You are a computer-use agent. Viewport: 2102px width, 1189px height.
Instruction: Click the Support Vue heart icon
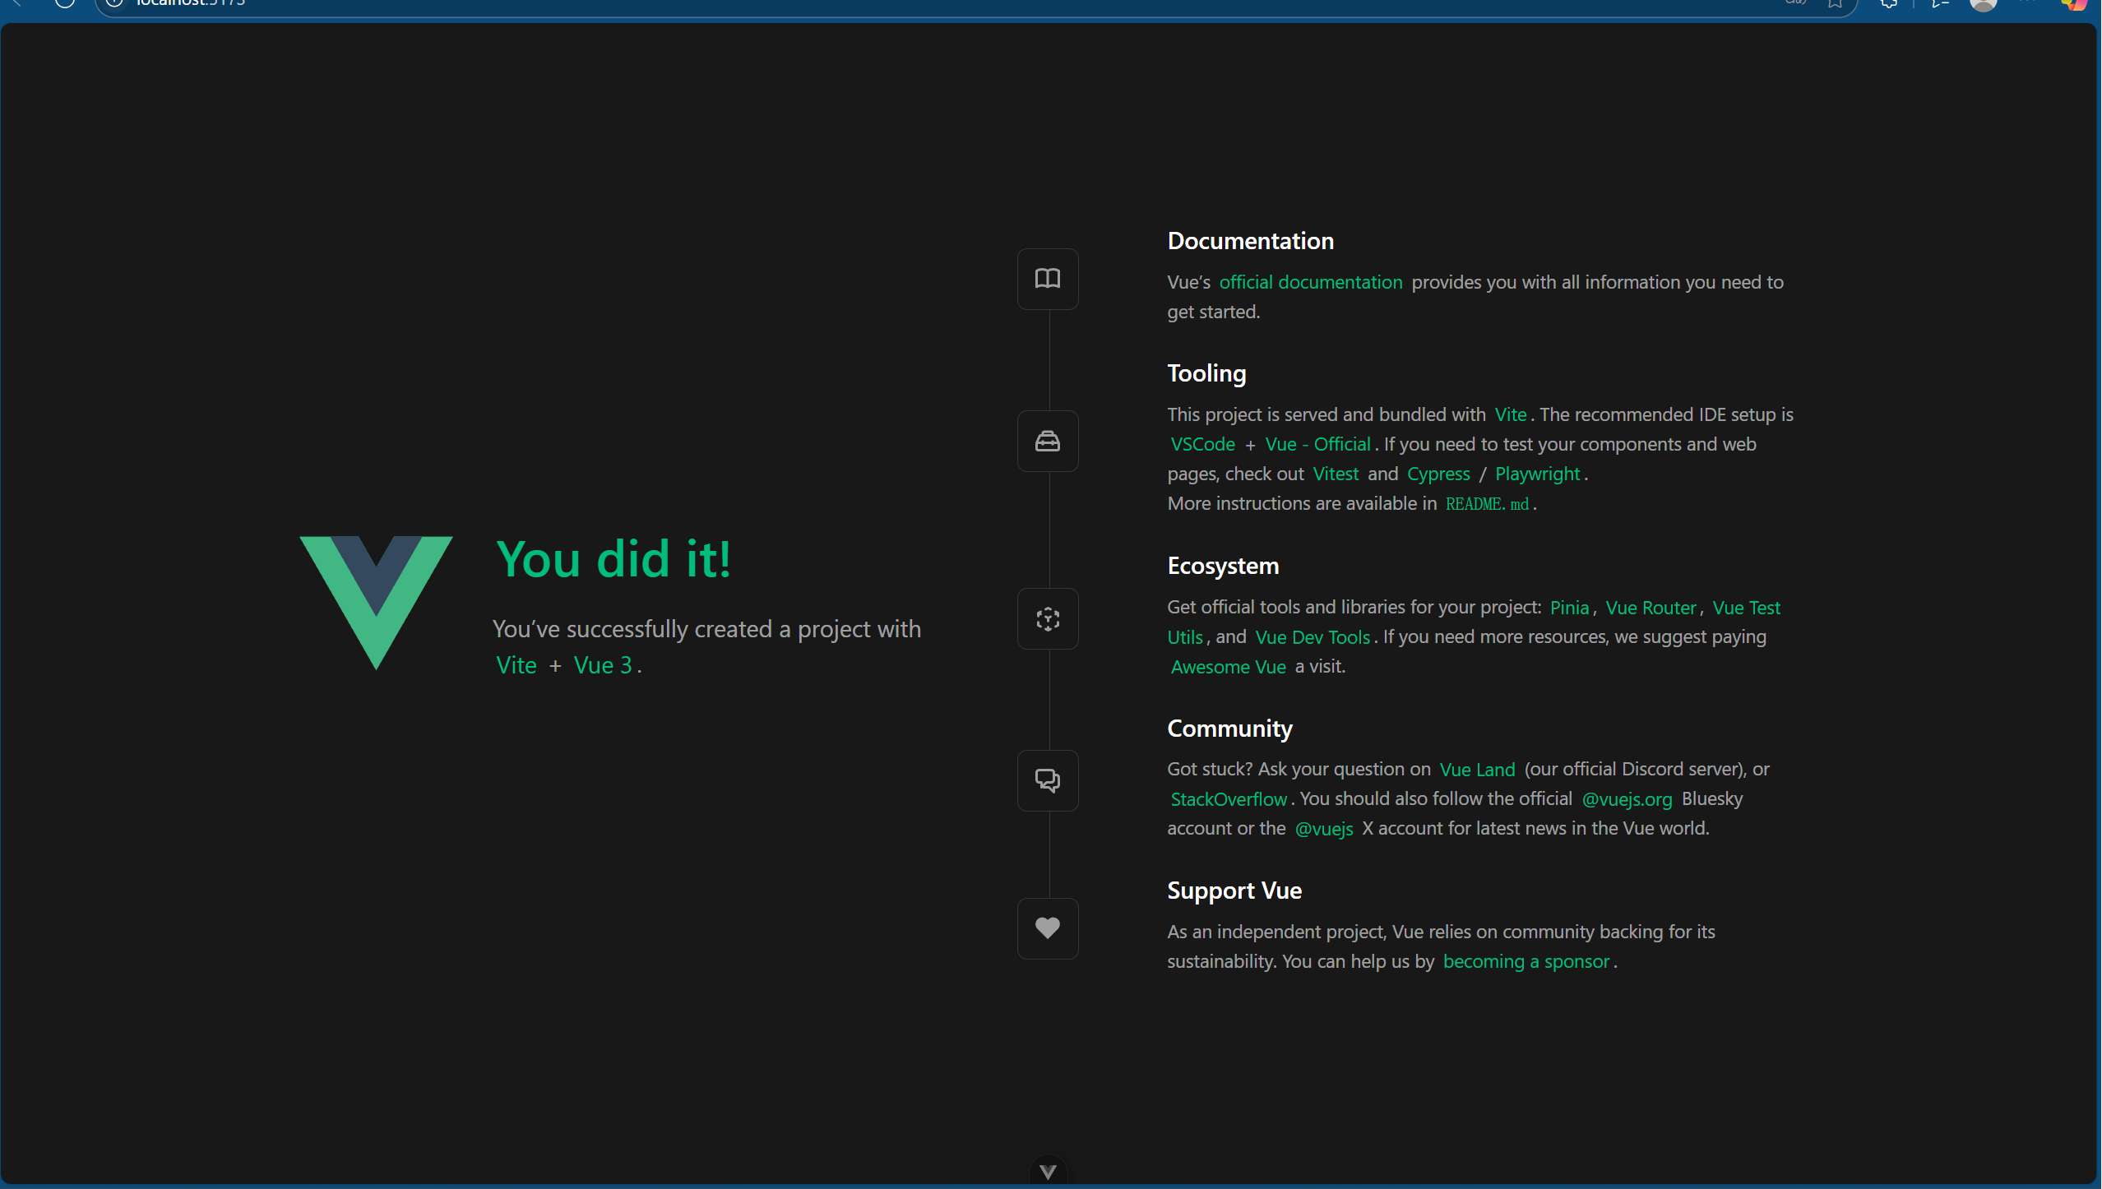[1047, 928]
